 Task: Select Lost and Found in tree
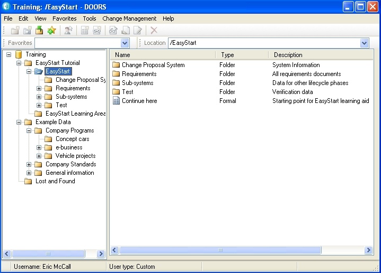[x=55, y=181]
